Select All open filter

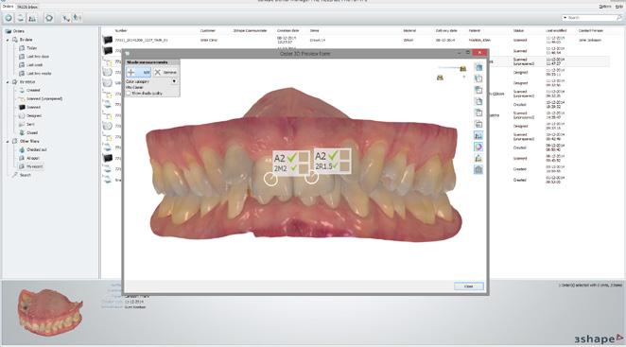click(29, 158)
